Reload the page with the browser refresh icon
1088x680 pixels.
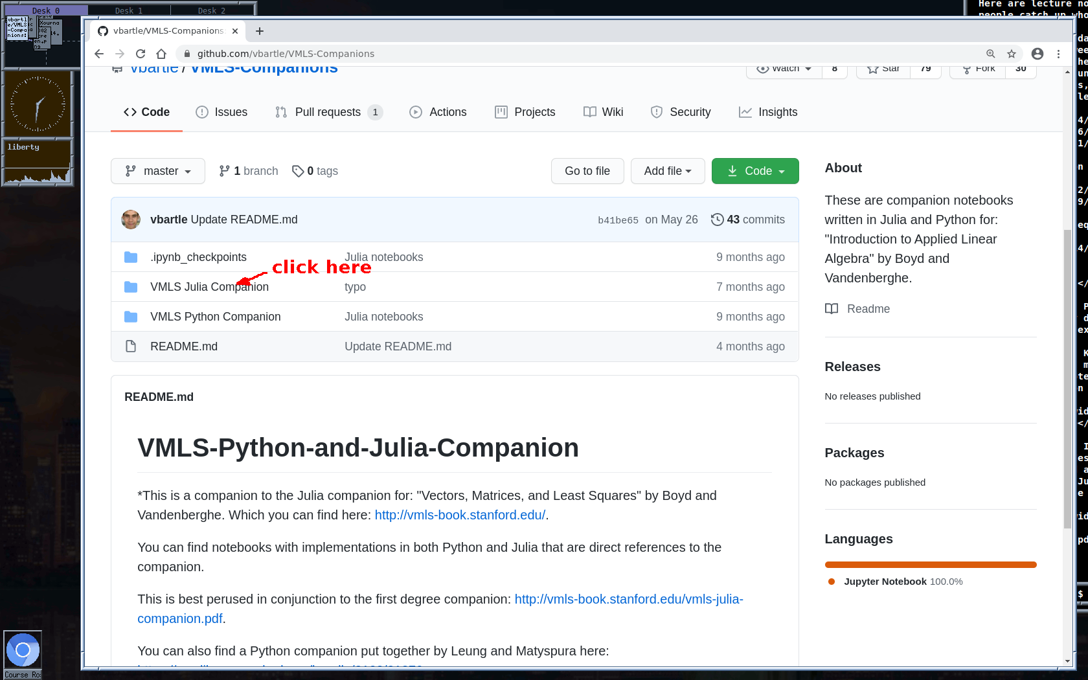[x=141, y=54]
